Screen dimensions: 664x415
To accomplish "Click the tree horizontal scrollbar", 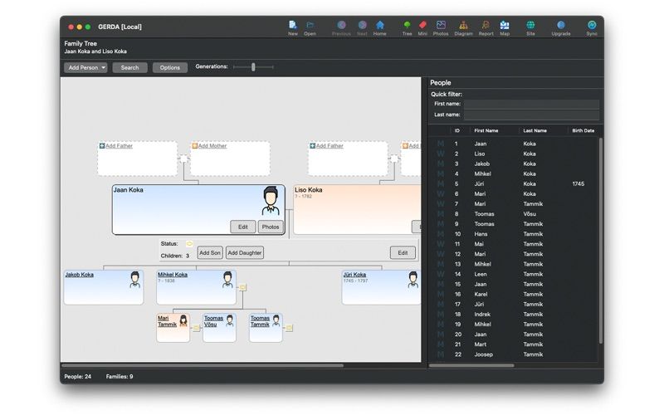I will point(203,365).
